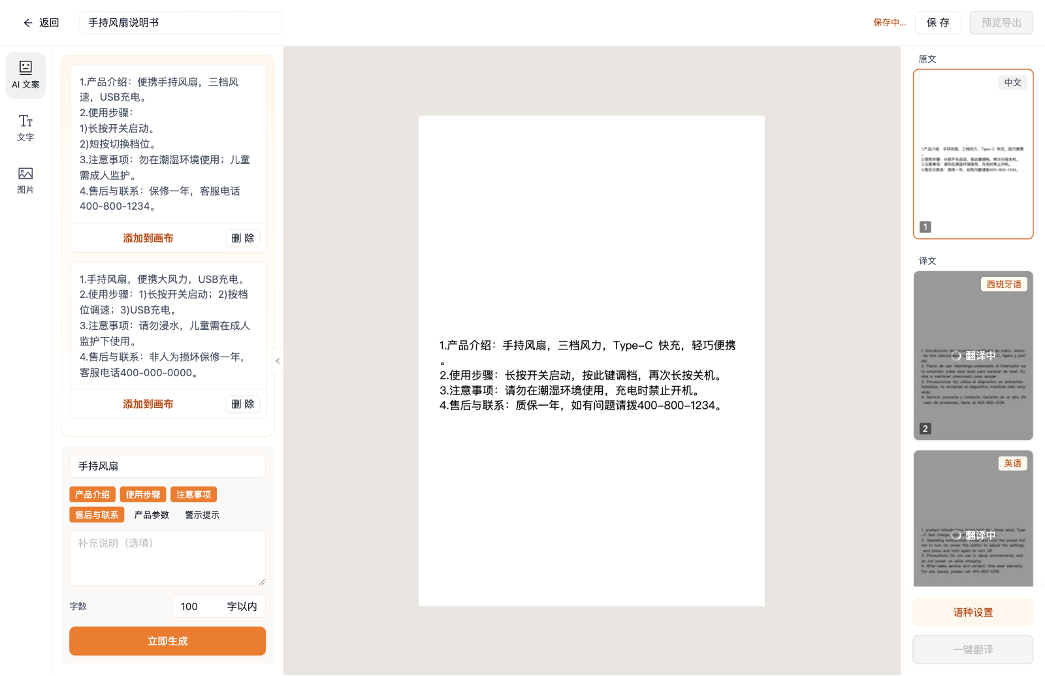Select the 西班牙语 translation thumbnail
This screenshot has height=676, width=1045.
pos(973,356)
